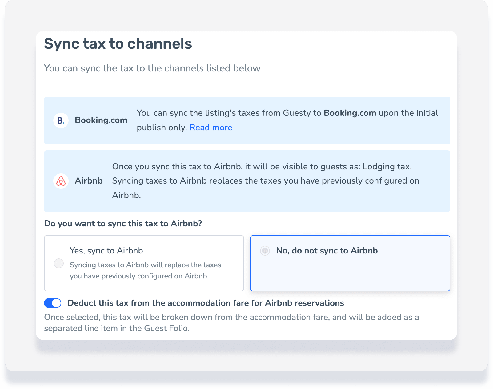
Task: Open the Read more link
Action: click(x=211, y=128)
